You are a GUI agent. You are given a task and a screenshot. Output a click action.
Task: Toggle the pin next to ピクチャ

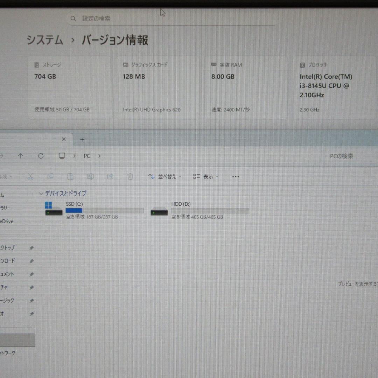(31, 287)
